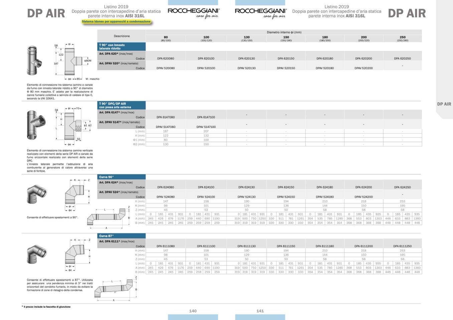The height and width of the screenshot is (320, 453).
Task: Click the 'Descrizione' table column header
Action: (122, 36)
